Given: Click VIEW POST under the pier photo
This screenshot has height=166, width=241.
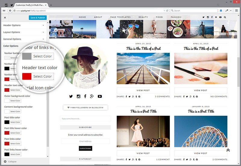Looking at the screenshot, I should click(x=143, y=91).
